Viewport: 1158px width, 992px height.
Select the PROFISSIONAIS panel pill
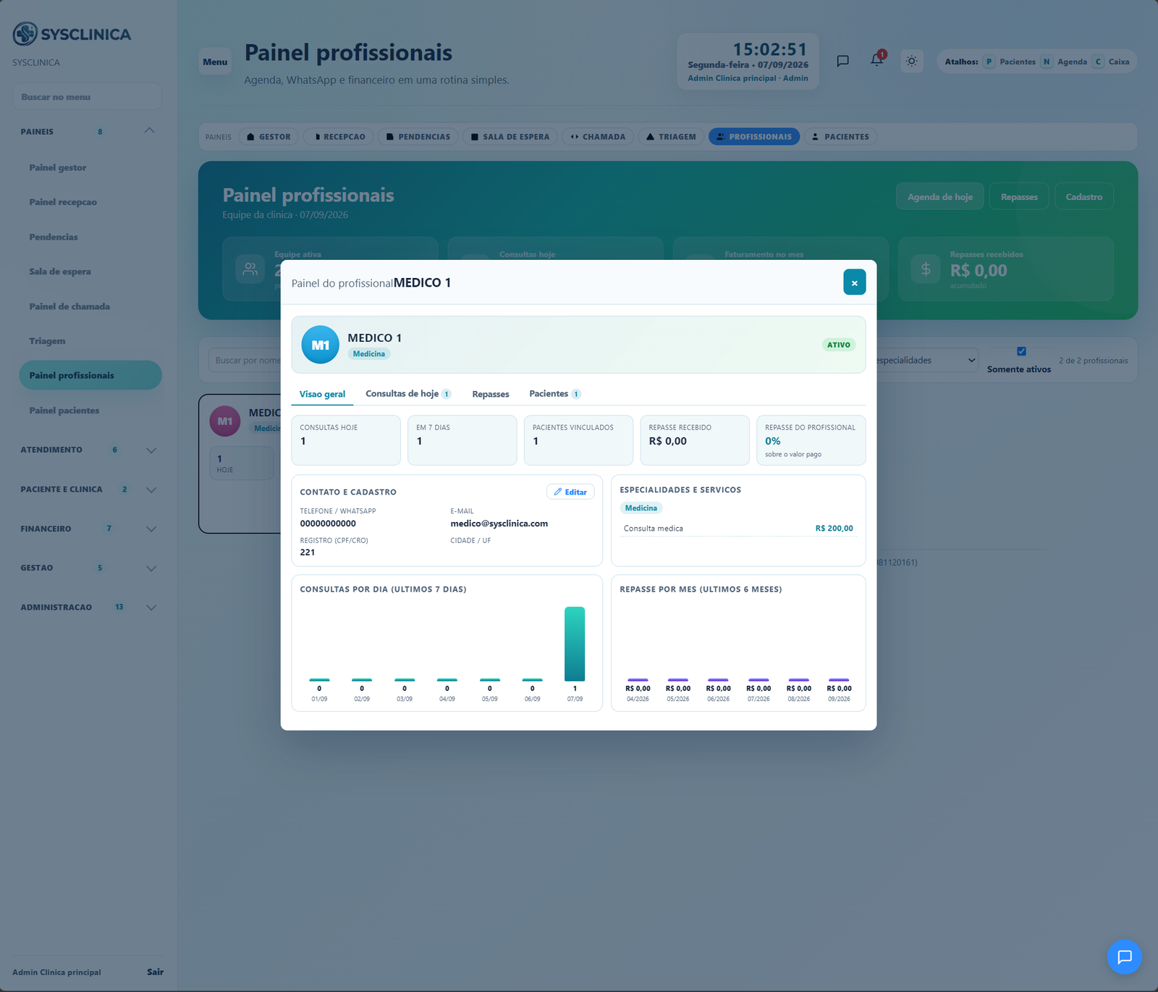754,137
